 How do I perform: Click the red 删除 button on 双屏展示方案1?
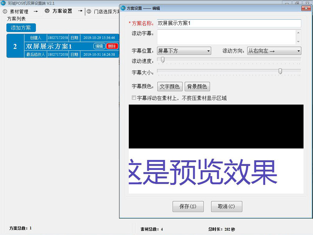[x=112, y=46]
